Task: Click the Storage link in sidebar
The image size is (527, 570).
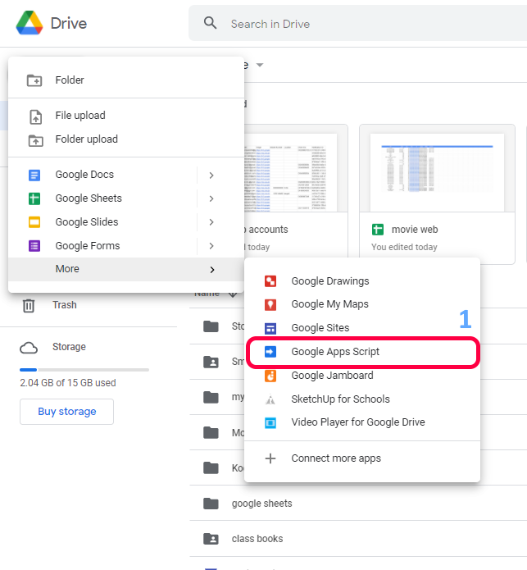Action: (x=69, y=347)
